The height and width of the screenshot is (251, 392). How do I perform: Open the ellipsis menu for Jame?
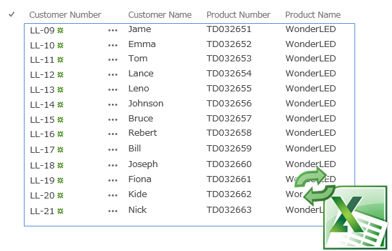click(x=112, y=31)
